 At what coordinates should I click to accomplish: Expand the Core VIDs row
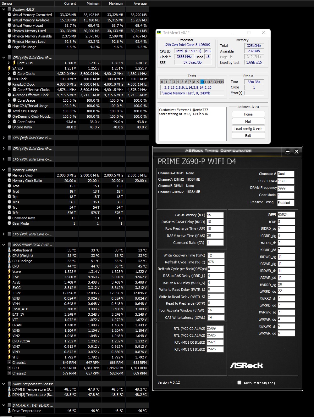pyautogui.click(x=9, y=63)
